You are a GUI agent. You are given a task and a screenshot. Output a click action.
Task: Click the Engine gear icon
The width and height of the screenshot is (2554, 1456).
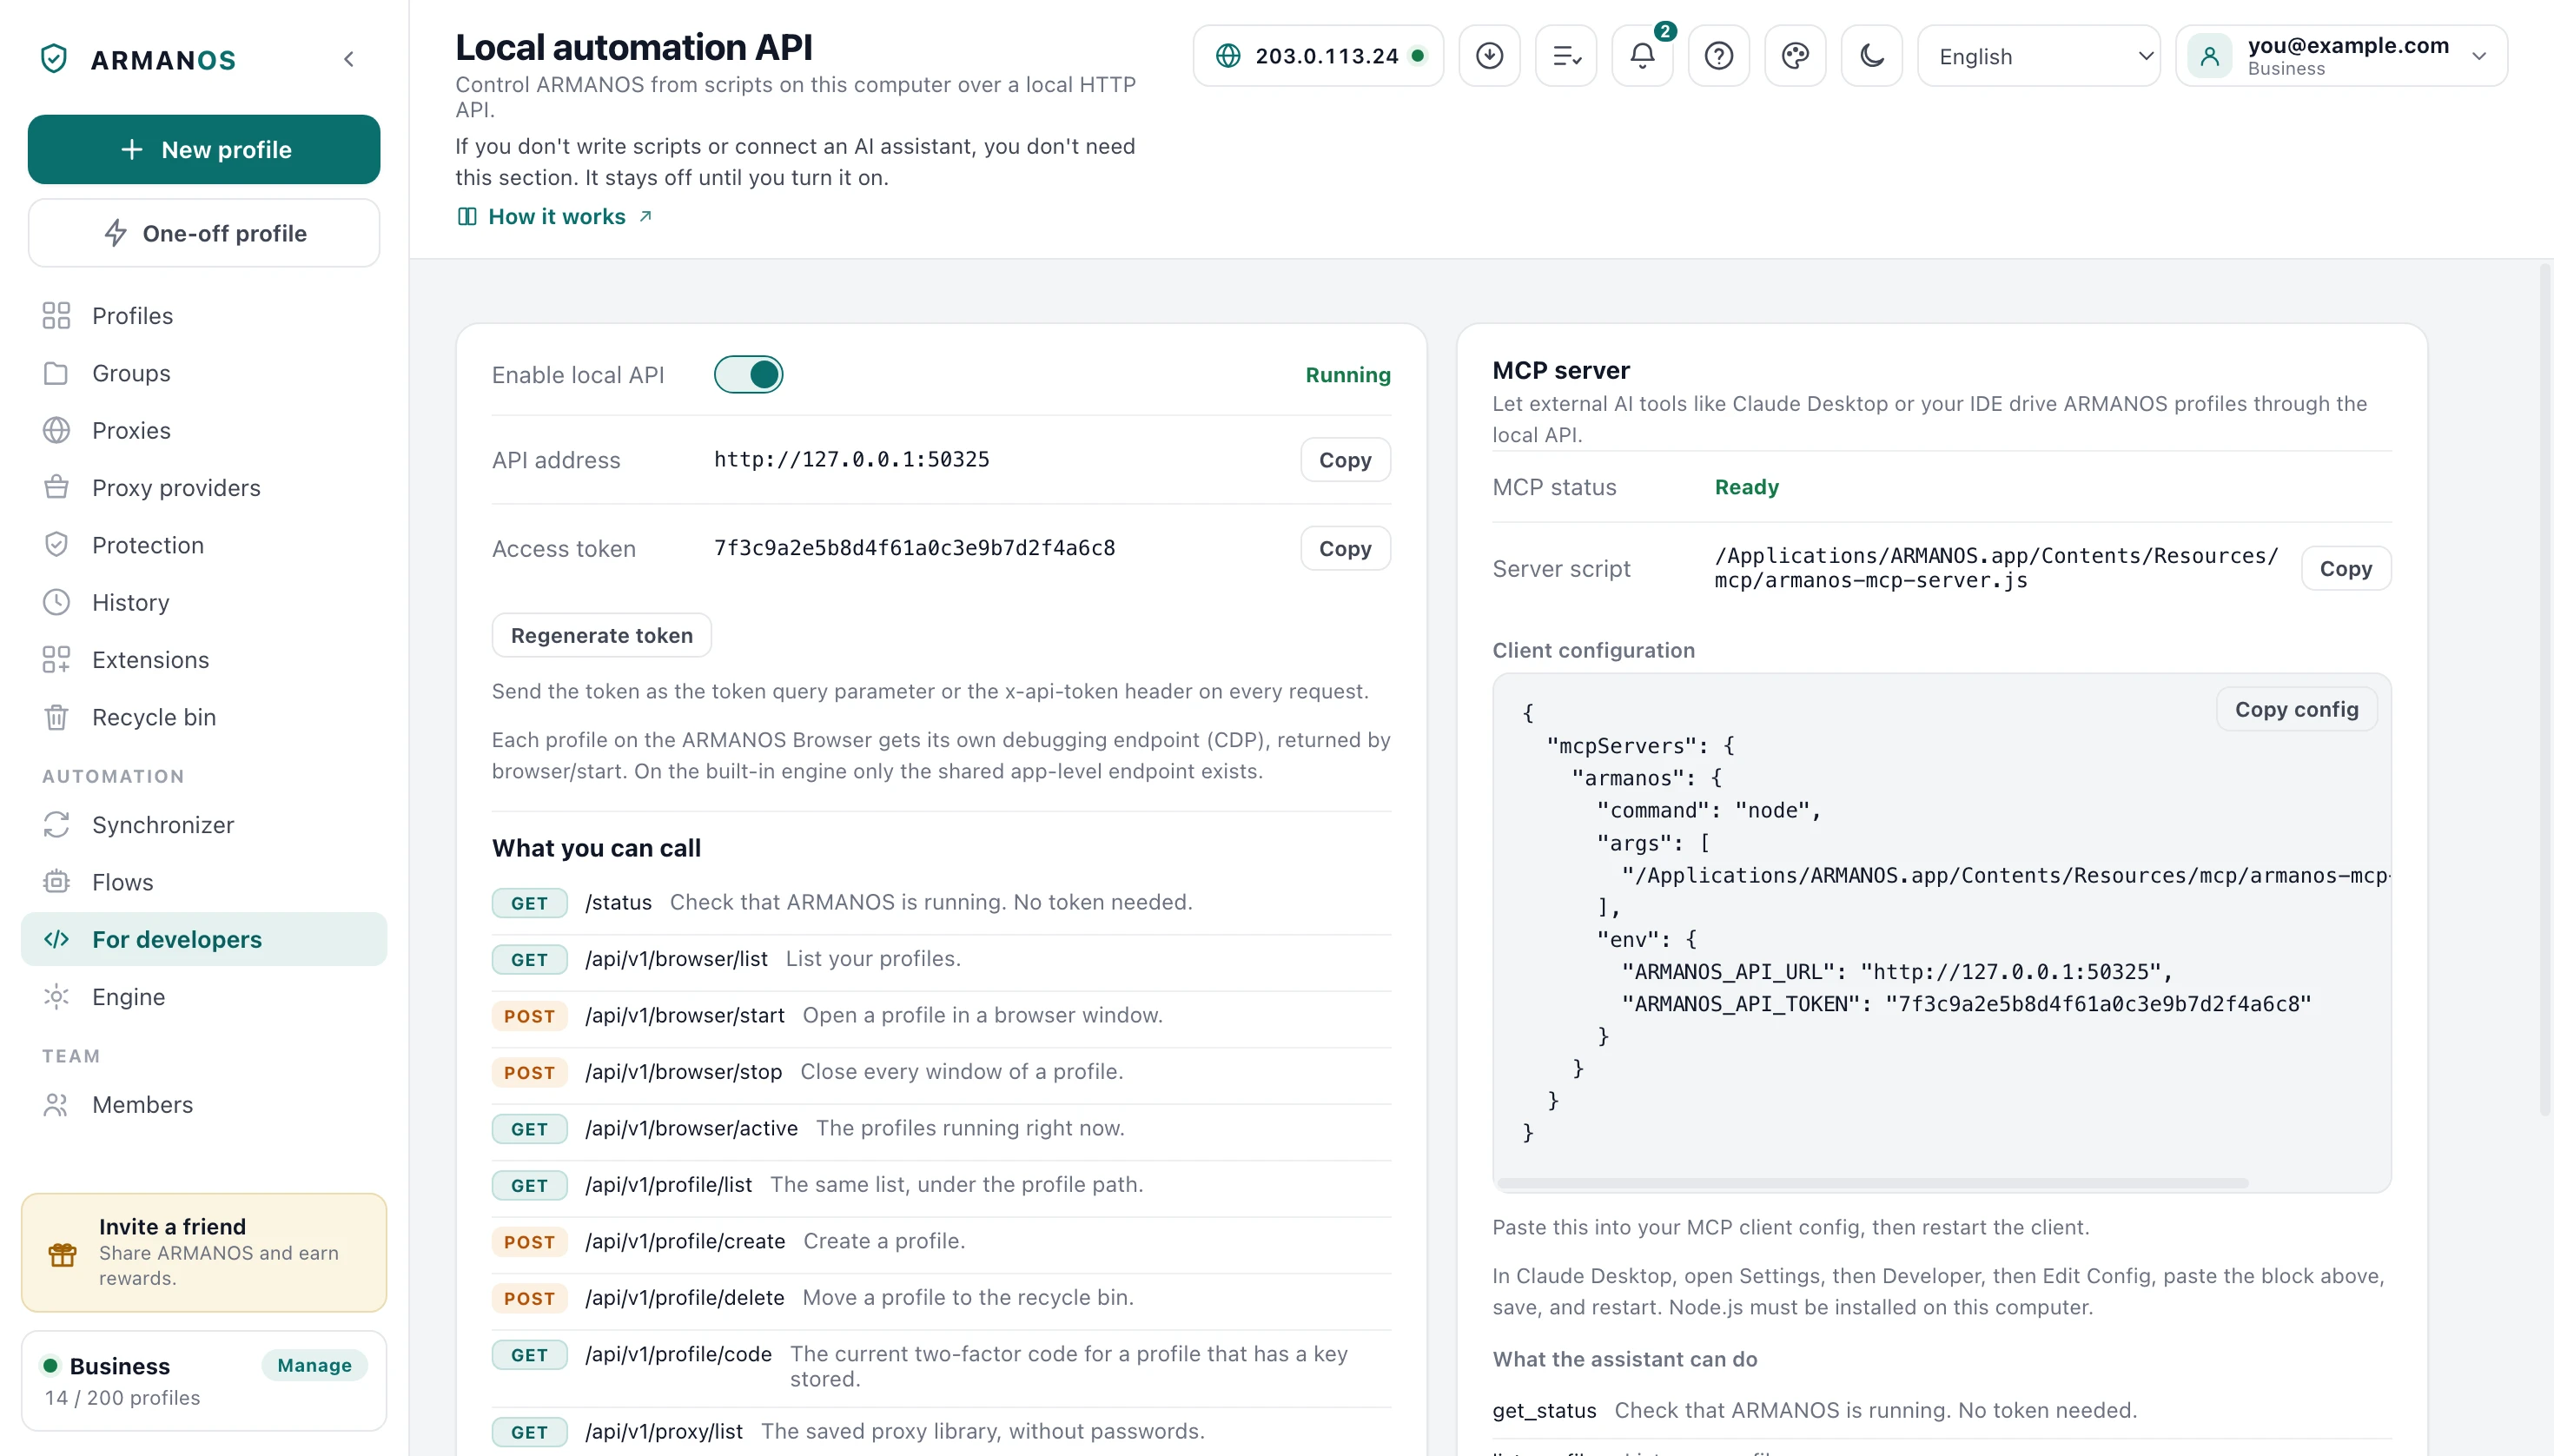[x=56, y=997]
